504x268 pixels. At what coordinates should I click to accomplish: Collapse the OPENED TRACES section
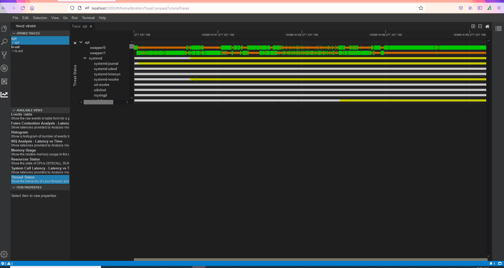[x=14, y=33]
